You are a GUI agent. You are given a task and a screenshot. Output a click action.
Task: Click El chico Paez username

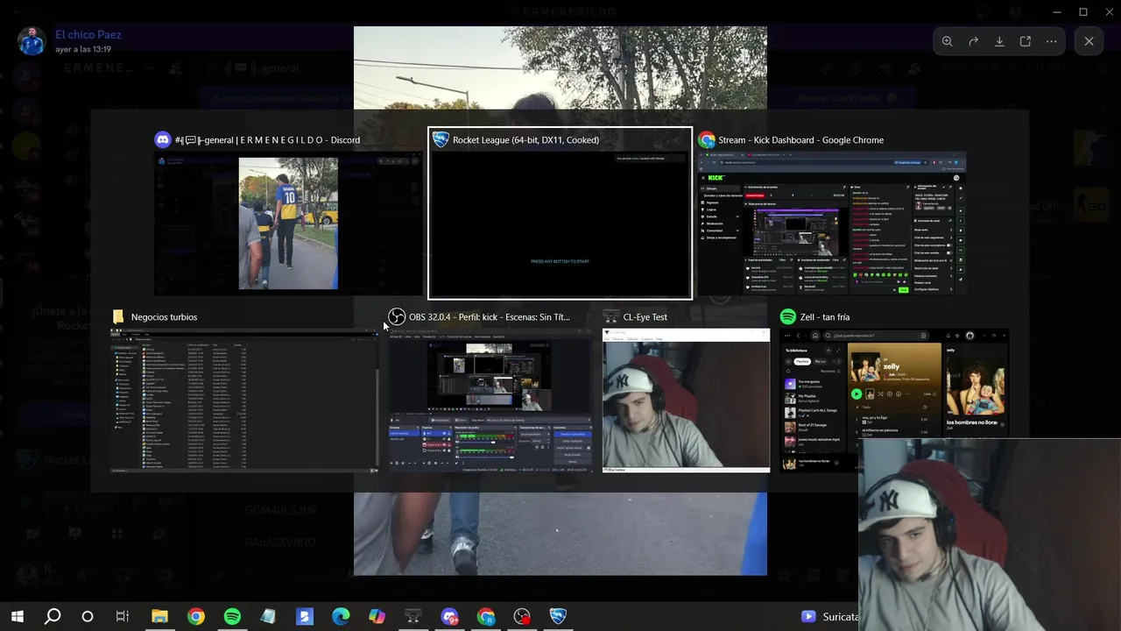point(88,35)
